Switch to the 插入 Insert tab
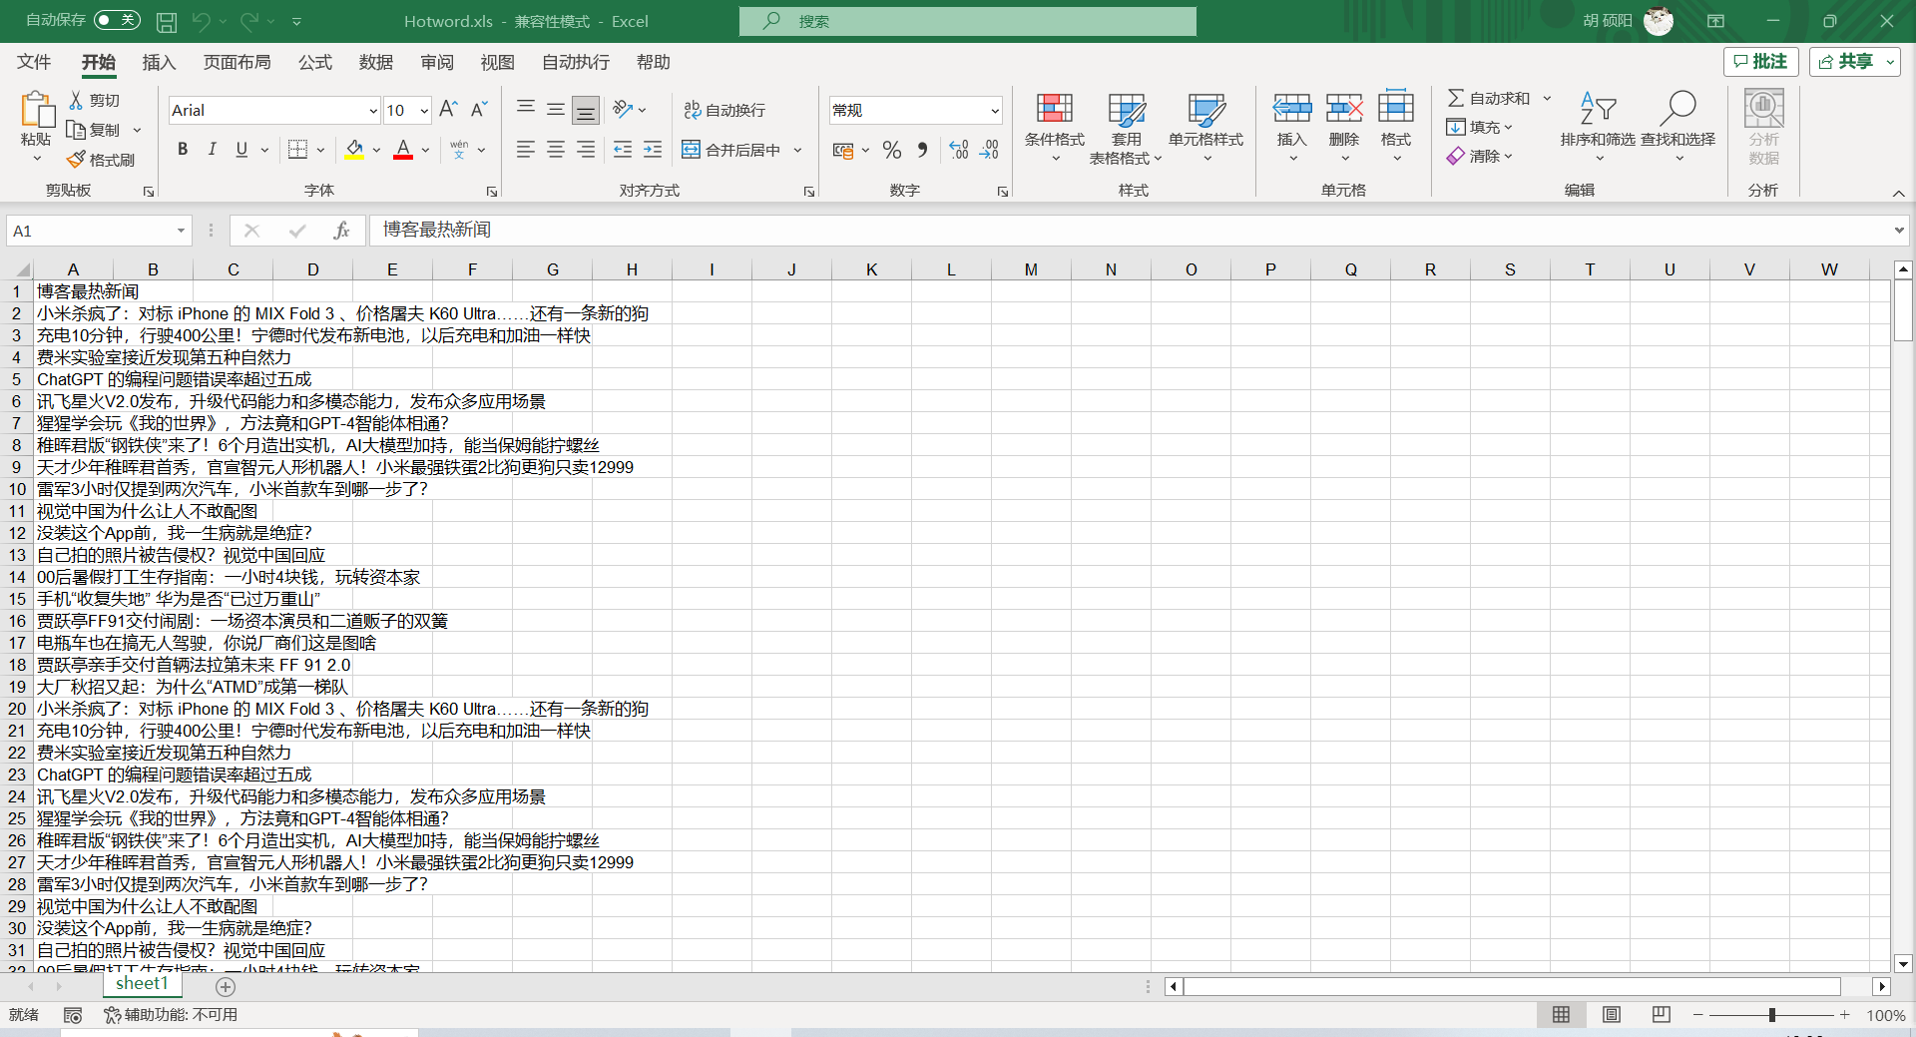 159,62
